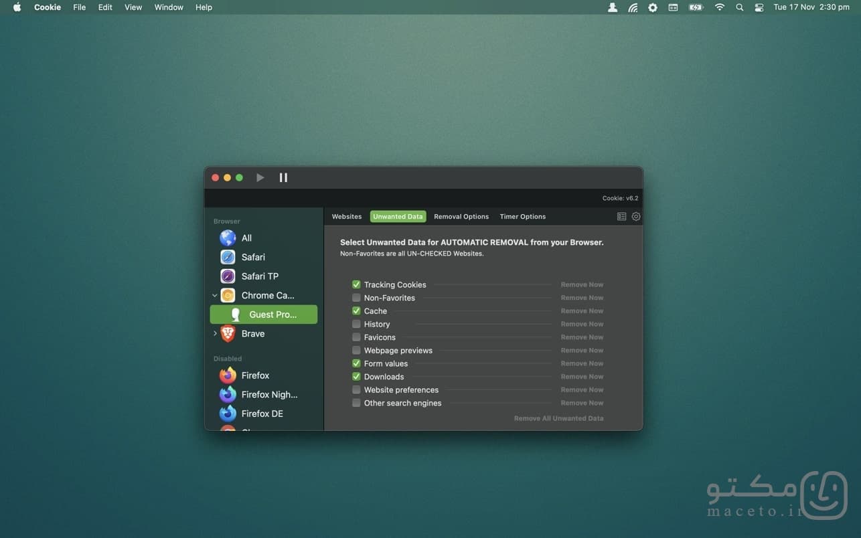Open the Cookie application menu

48,7
